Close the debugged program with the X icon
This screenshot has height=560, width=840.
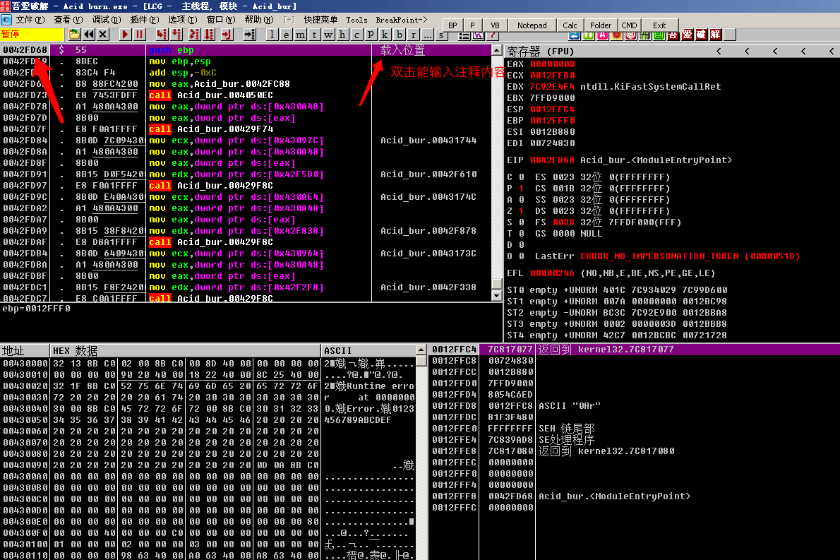[x=103, y=35]
